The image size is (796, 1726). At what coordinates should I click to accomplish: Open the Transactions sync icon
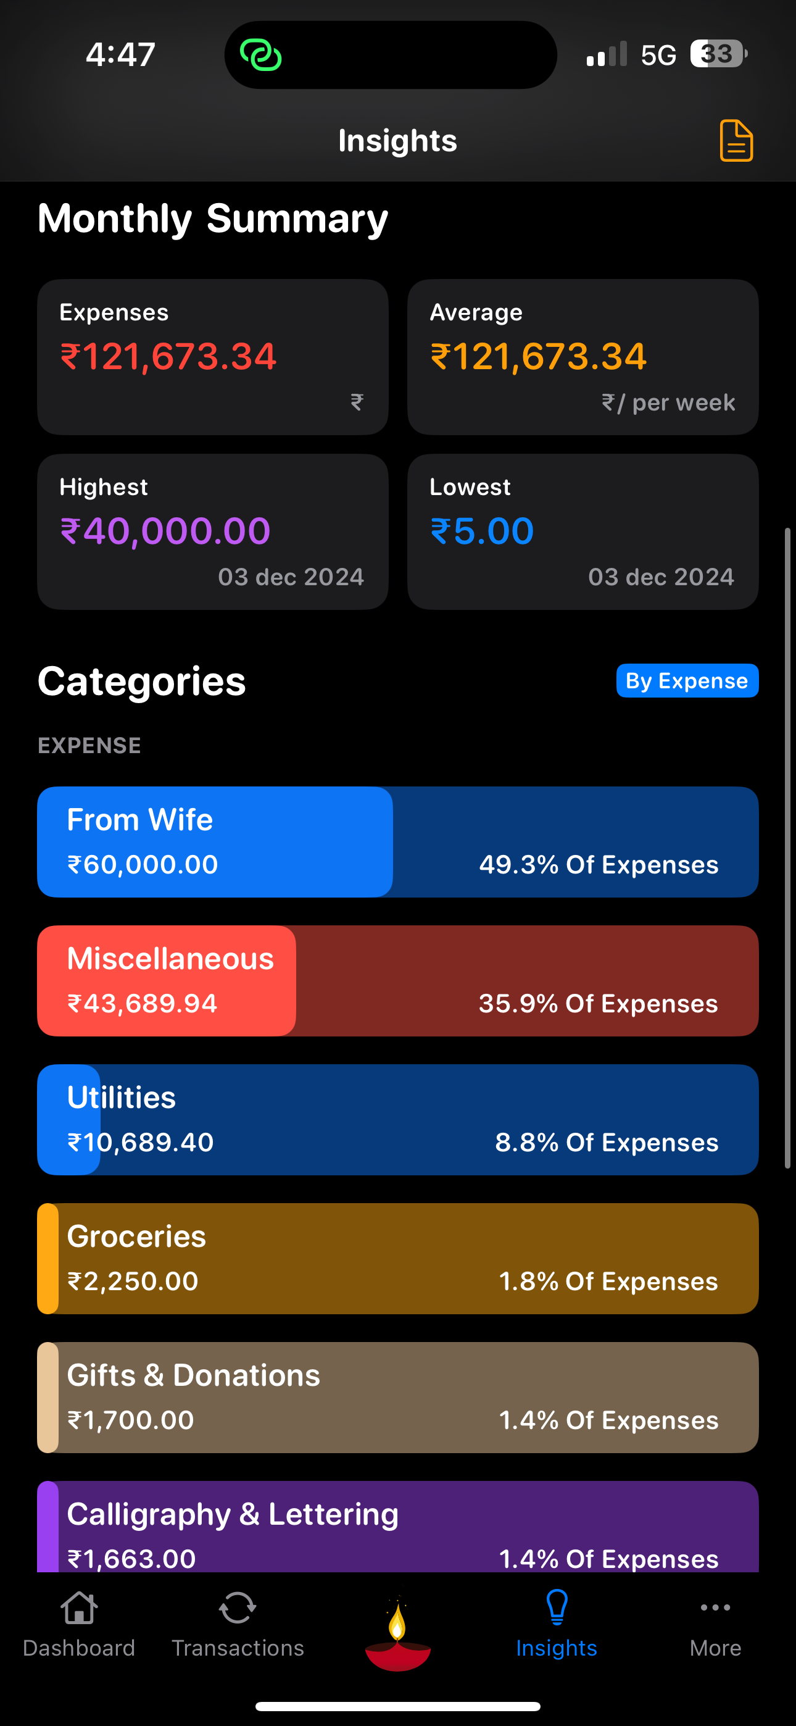pyautogui.click(x=237, y=1608)
